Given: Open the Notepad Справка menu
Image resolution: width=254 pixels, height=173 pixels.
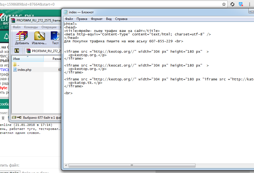Looking at the screenshot, I should [121, 19].
